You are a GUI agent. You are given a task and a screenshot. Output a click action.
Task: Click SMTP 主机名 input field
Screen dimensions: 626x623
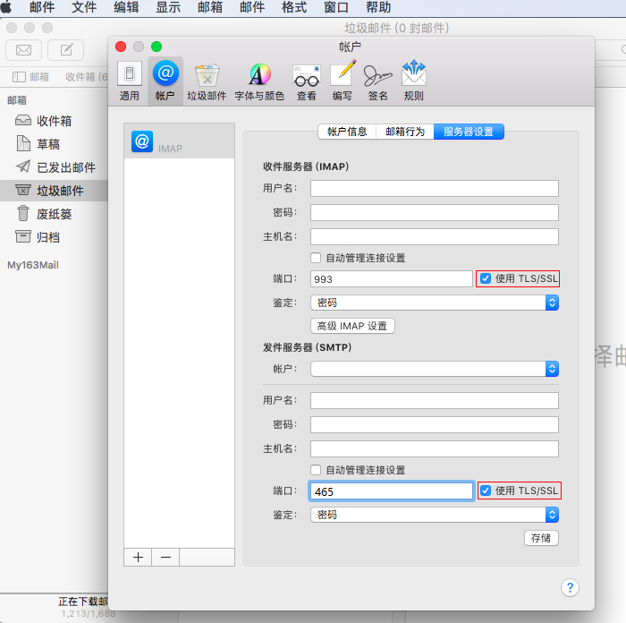(x=435, y=449)
